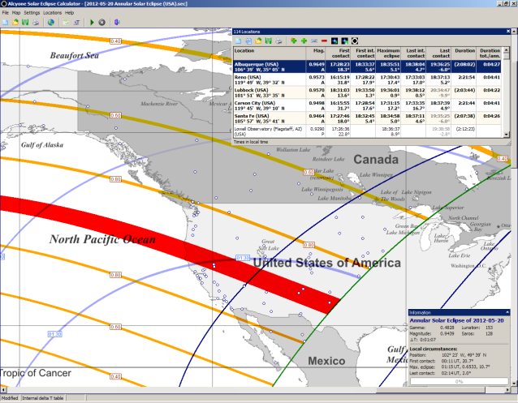Click the Print icon in main toolbar
Viewport: 518px width, 403px height.
[x=37, y=23]
